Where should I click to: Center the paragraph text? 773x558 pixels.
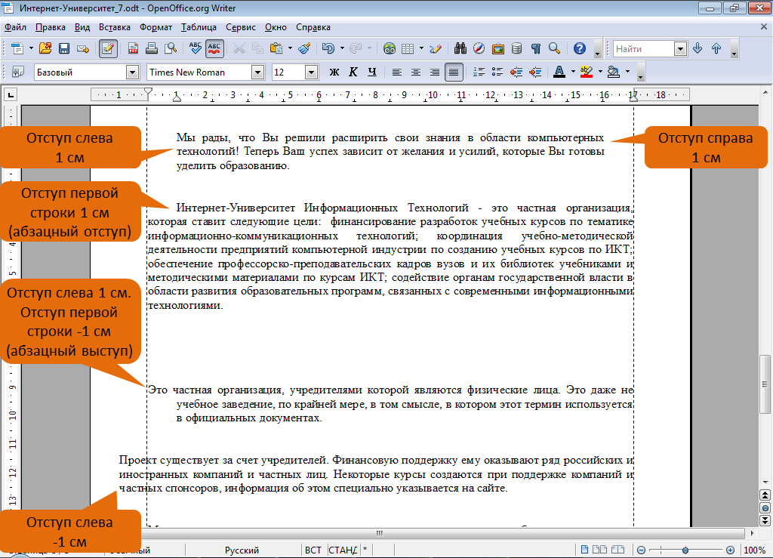416,72
